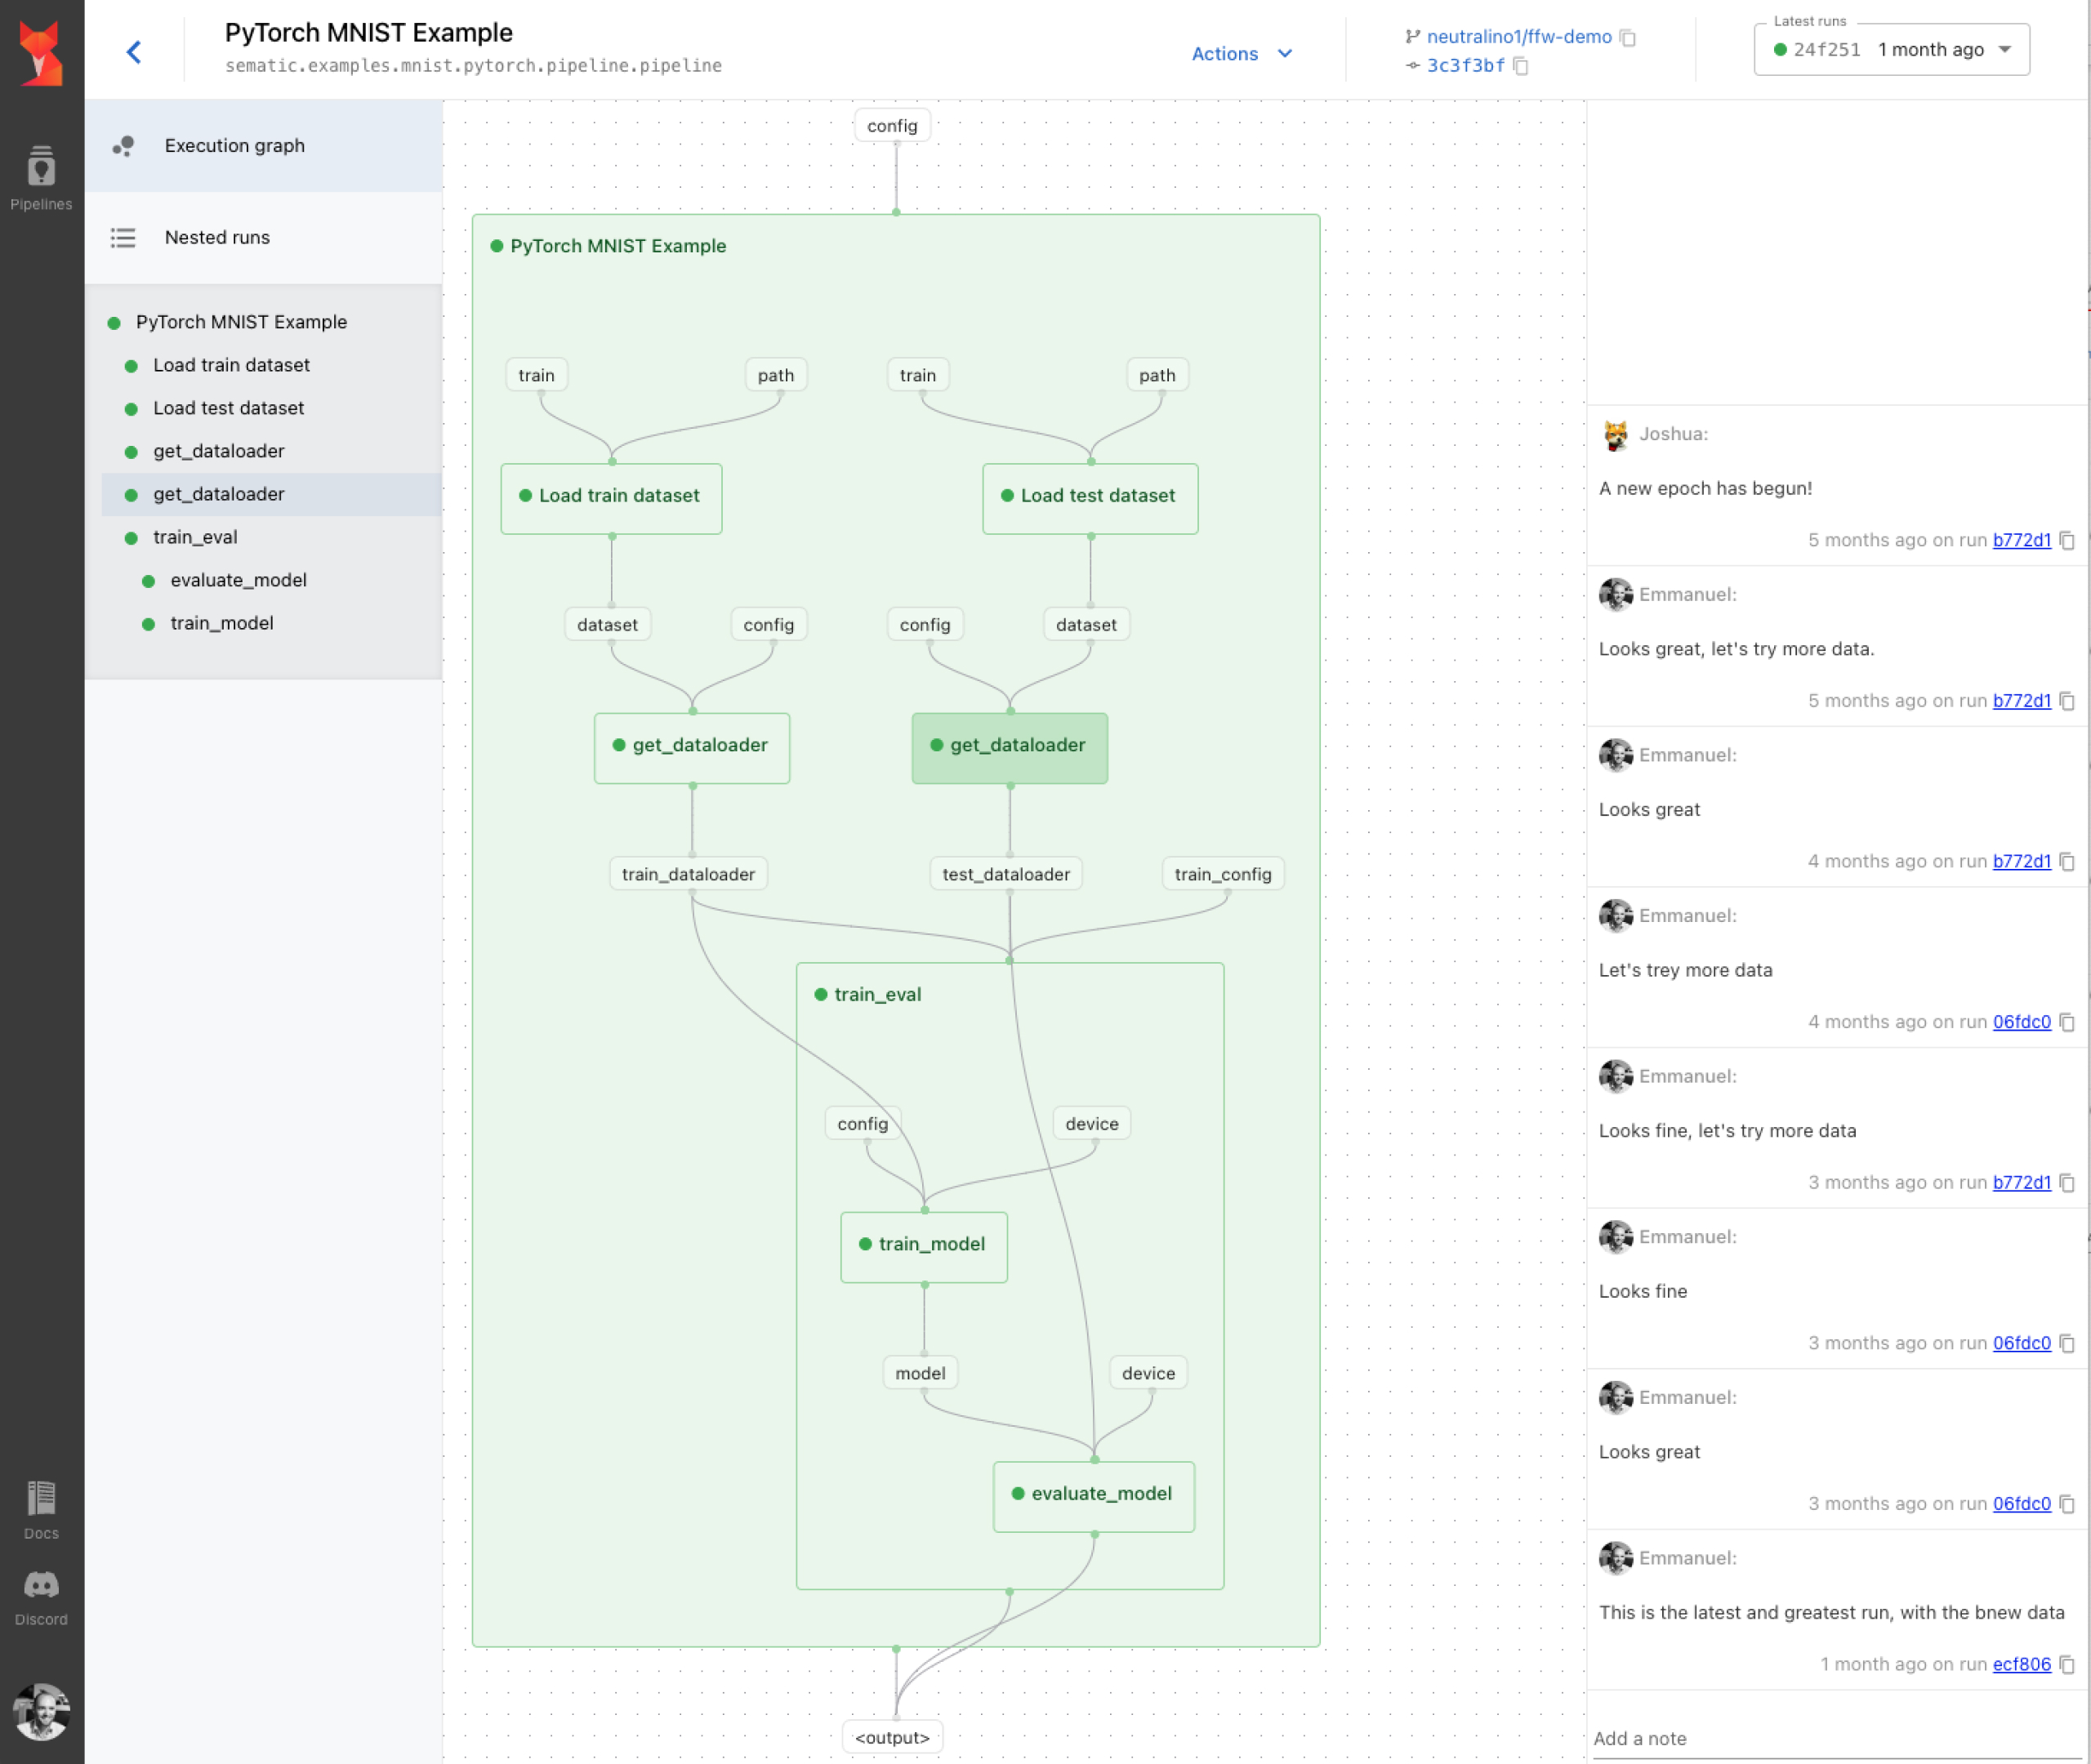Click Joshua's avatar in notes

[x=1615, y=435]
